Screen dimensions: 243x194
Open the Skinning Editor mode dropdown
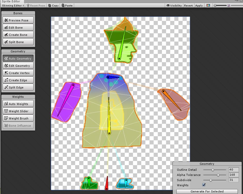pyautogui.click(x=12, y=5)
